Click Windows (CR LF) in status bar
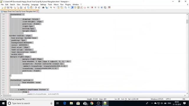This screenshot has width=189, height=106. click(157, 99)
